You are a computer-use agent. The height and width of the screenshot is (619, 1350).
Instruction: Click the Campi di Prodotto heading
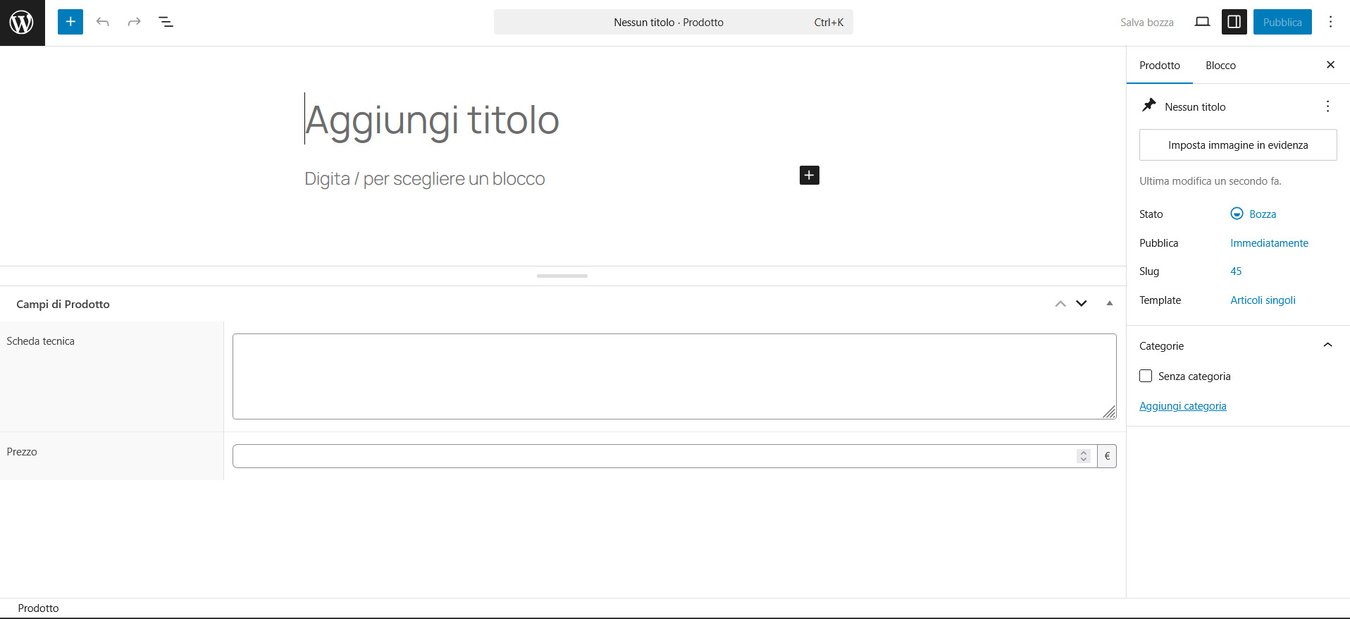(63, 304)
